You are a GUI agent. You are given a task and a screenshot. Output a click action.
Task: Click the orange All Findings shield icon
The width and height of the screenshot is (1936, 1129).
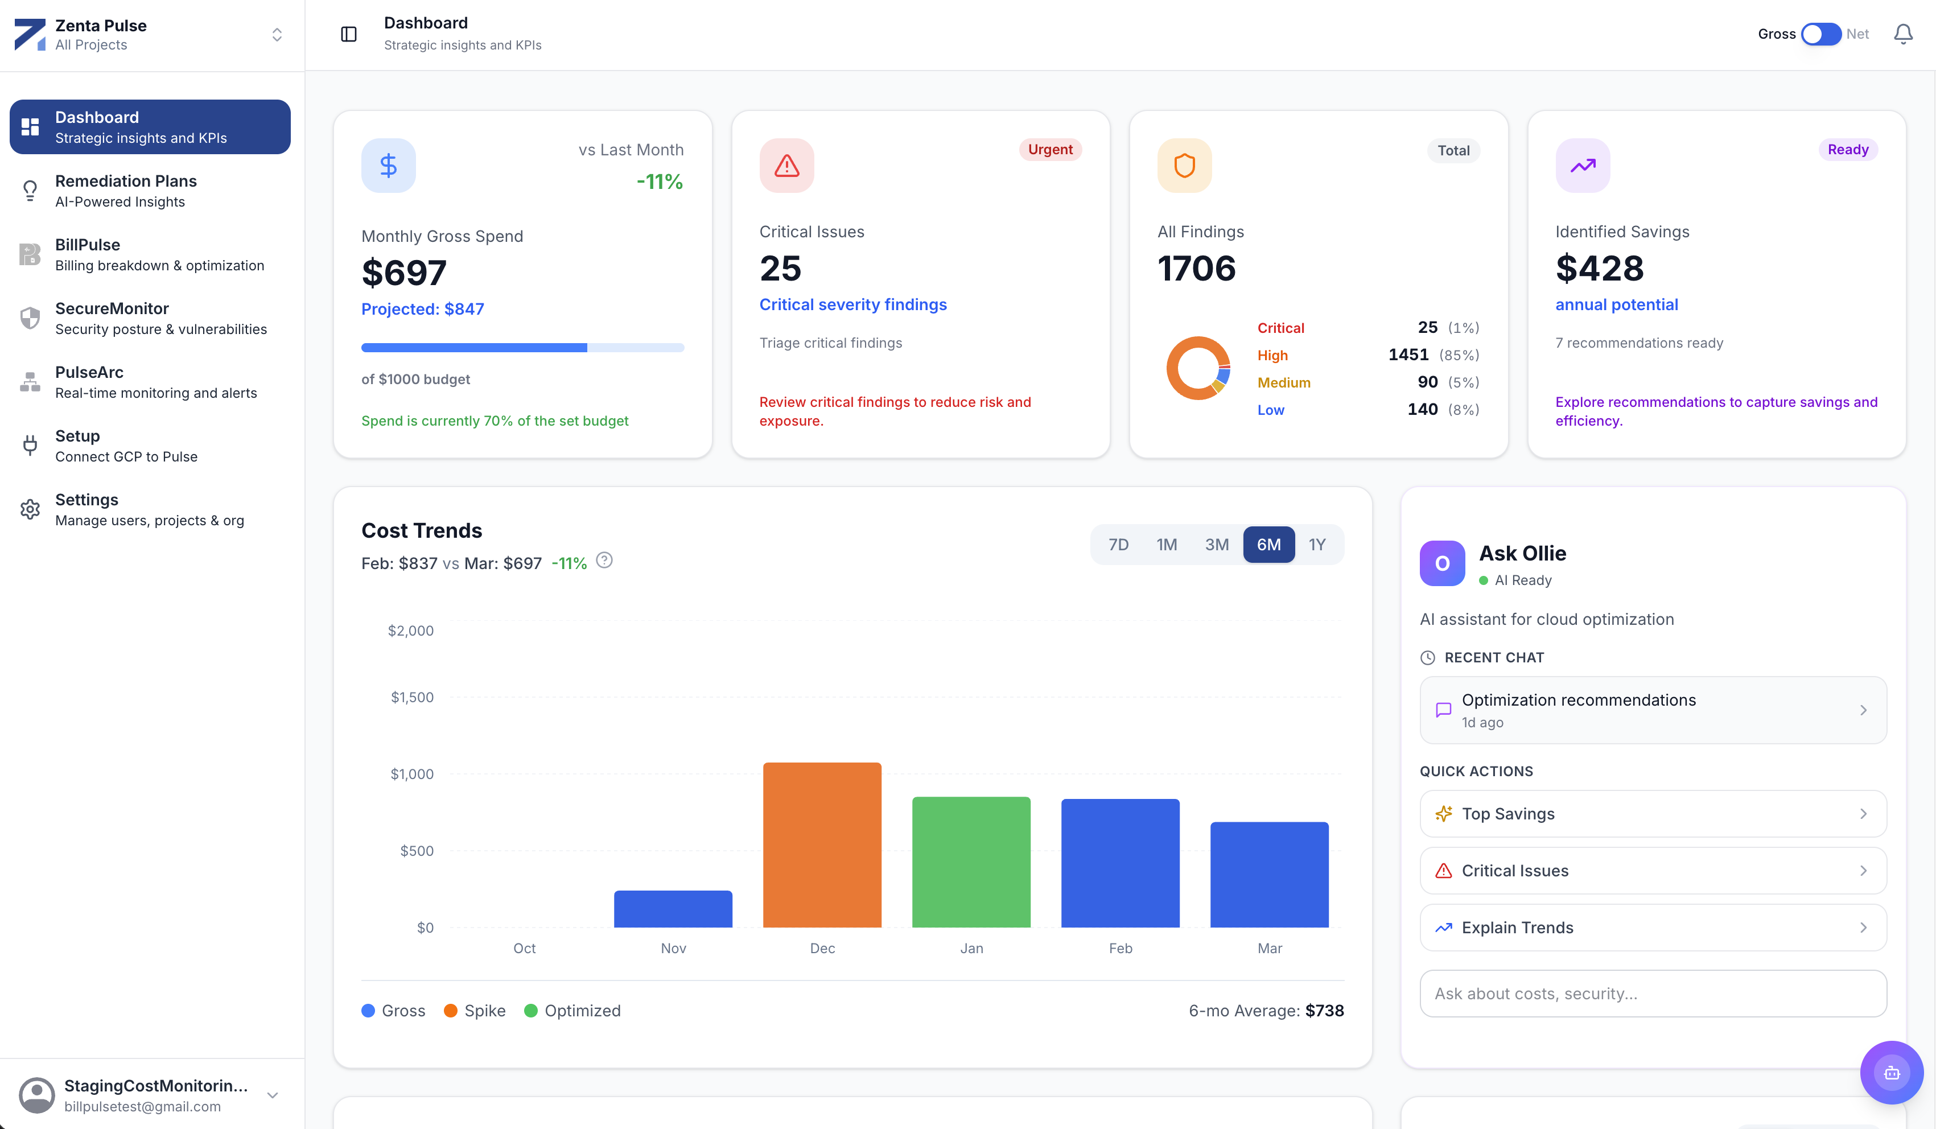click(x=1184, y=165)
